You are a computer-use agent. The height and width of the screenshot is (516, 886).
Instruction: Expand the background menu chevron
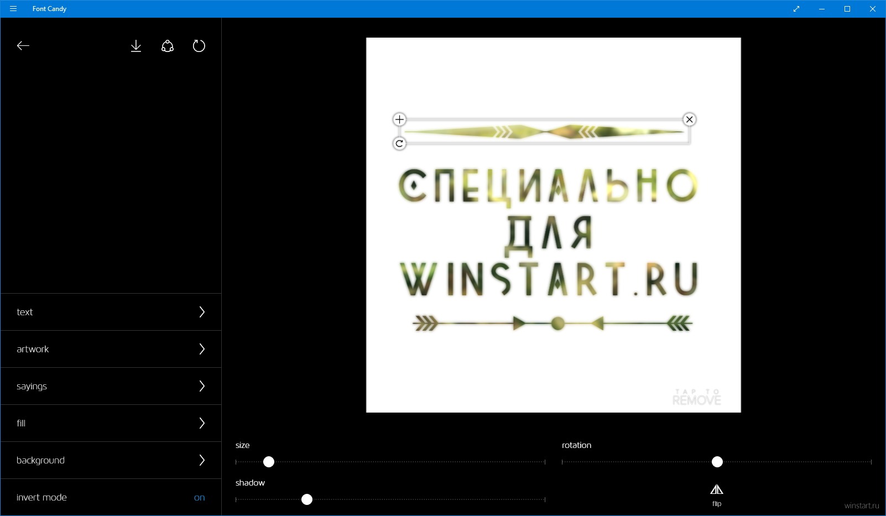[202, 460]
